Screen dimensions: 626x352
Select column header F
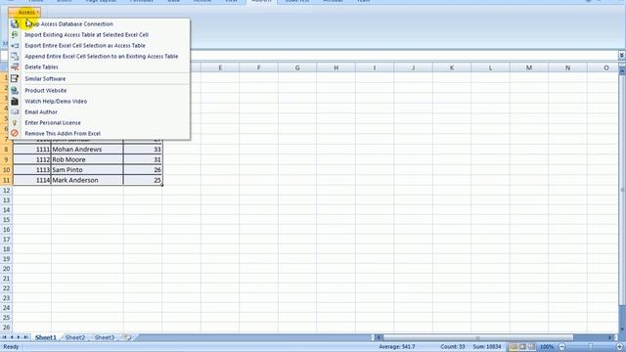(258, 67)
